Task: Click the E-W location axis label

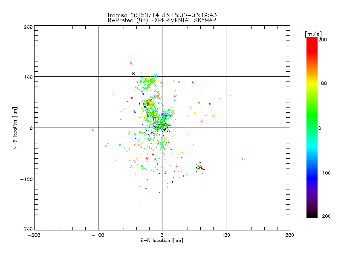Action: coord(162,241)
